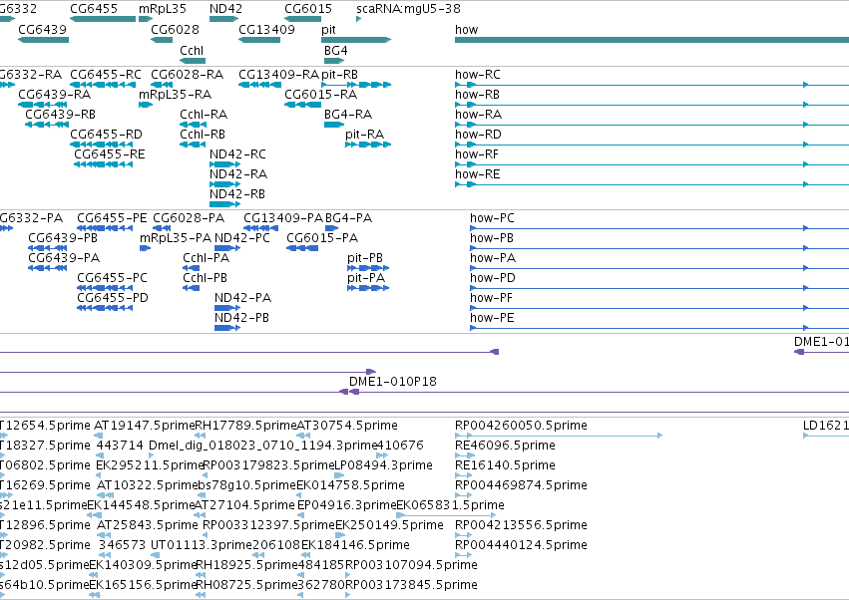Click the CG13409-RA transcript
Viewport: 849px width, 600px height.
[x=259, y=85]
